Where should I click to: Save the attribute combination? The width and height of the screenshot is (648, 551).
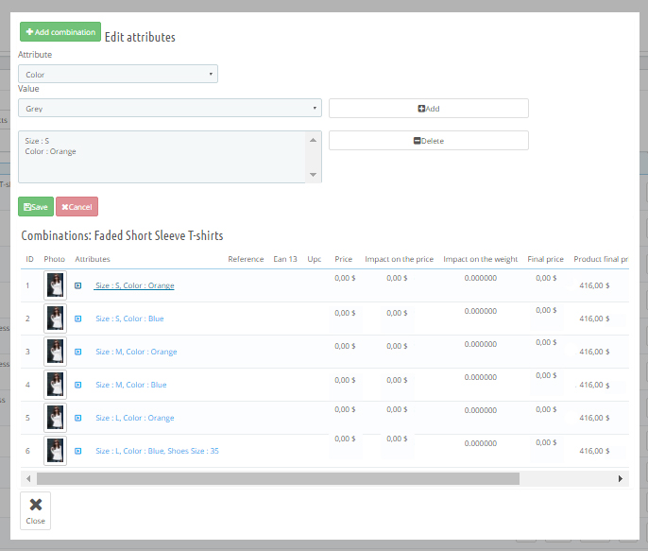click(36, 207)
